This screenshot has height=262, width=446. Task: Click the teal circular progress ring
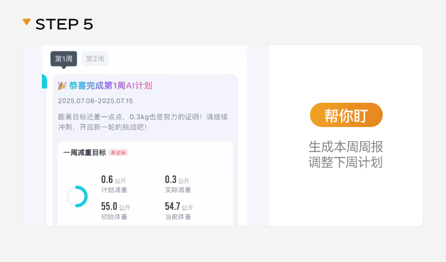pyautogui.click(x=77, y=197)
